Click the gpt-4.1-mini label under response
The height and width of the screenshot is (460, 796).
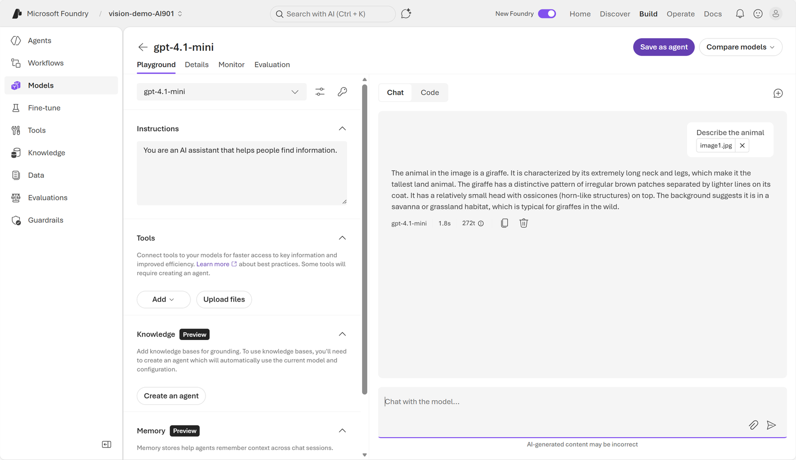pos(409,224)
